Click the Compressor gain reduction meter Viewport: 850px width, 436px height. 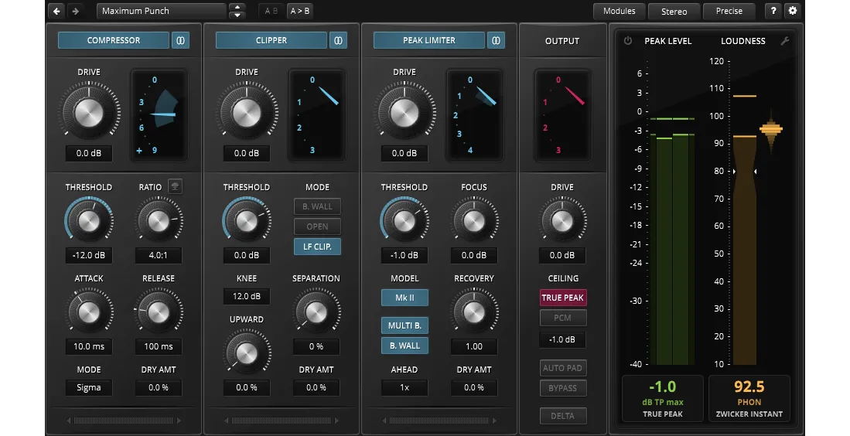[x=159, y=115]
